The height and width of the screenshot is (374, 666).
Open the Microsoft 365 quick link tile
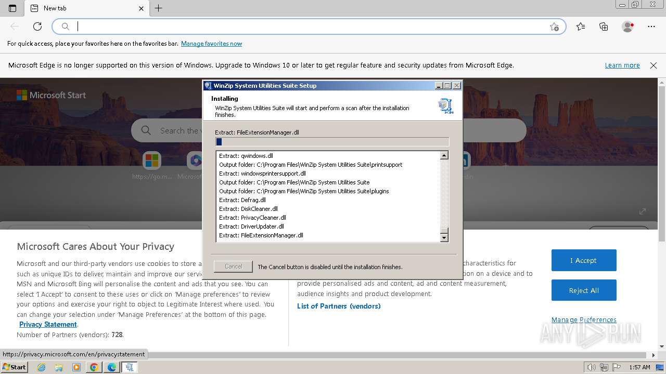coord(195,161)
